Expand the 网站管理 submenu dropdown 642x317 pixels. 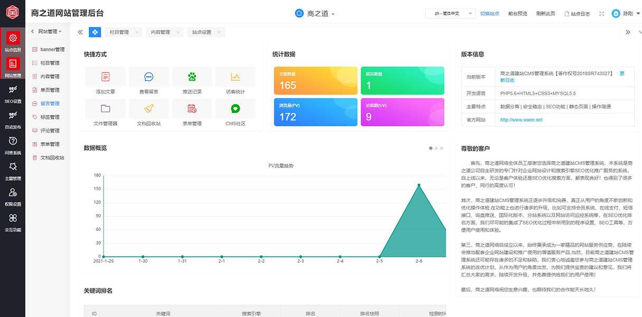pyautogui.click(x=50, y=32)
